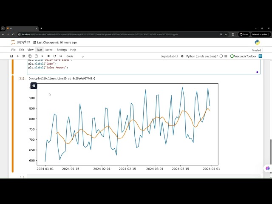The width and height of the screenshot is (272, 204).
Task: Click the orange collapser bar of output cell
Action: 12,124
